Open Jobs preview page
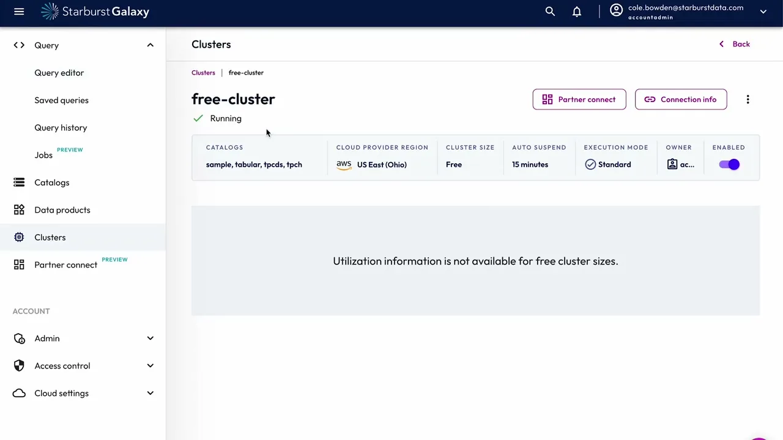 (43, 155)
